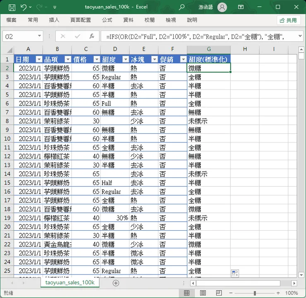Click the Insert Function fx icon
This screenshot has width=306, height=298.
(x=92, y=36)
